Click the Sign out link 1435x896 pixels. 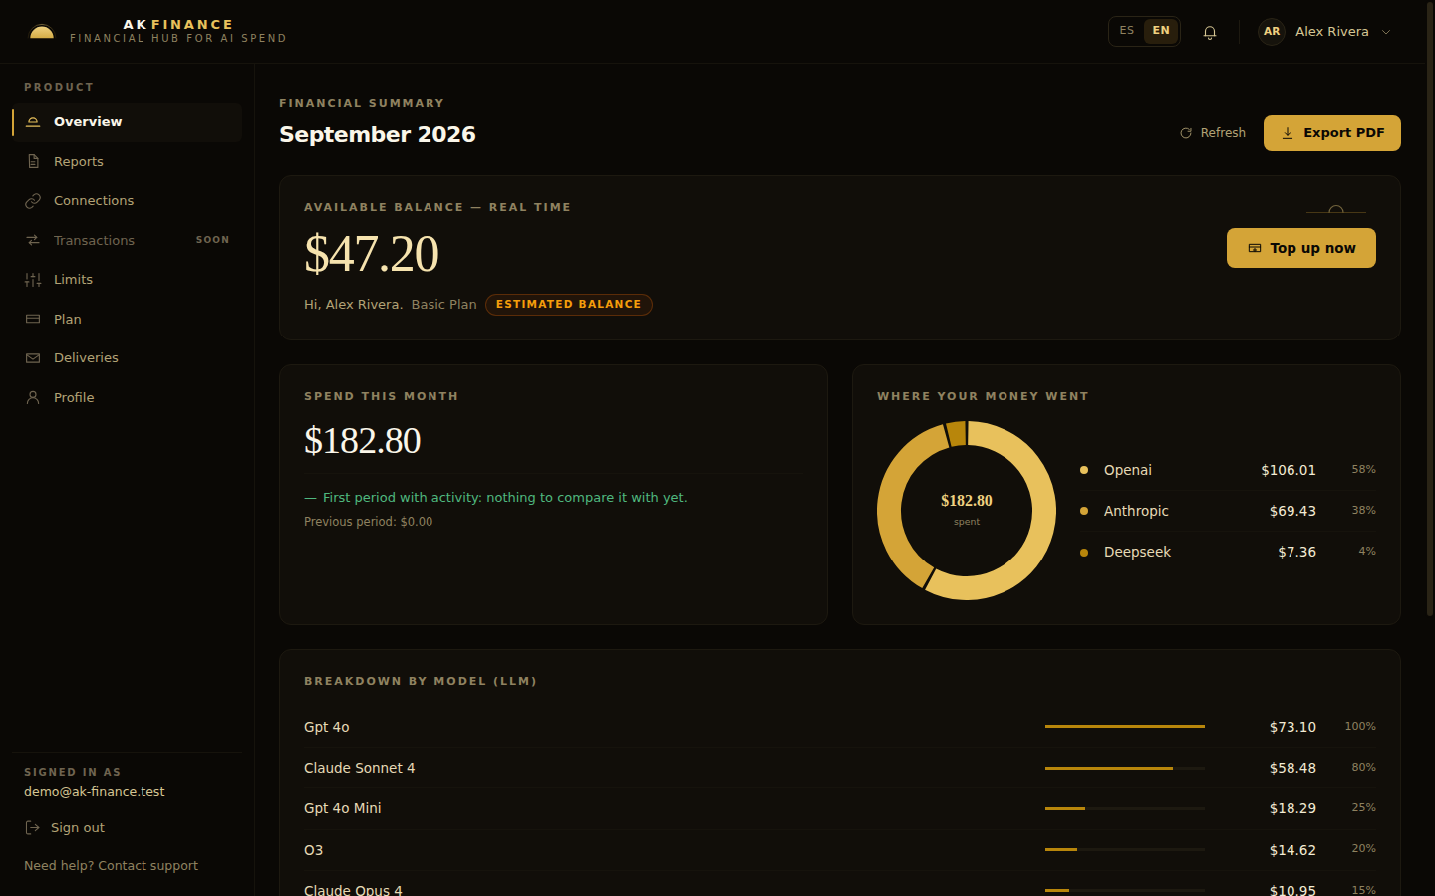coord(65,828)
